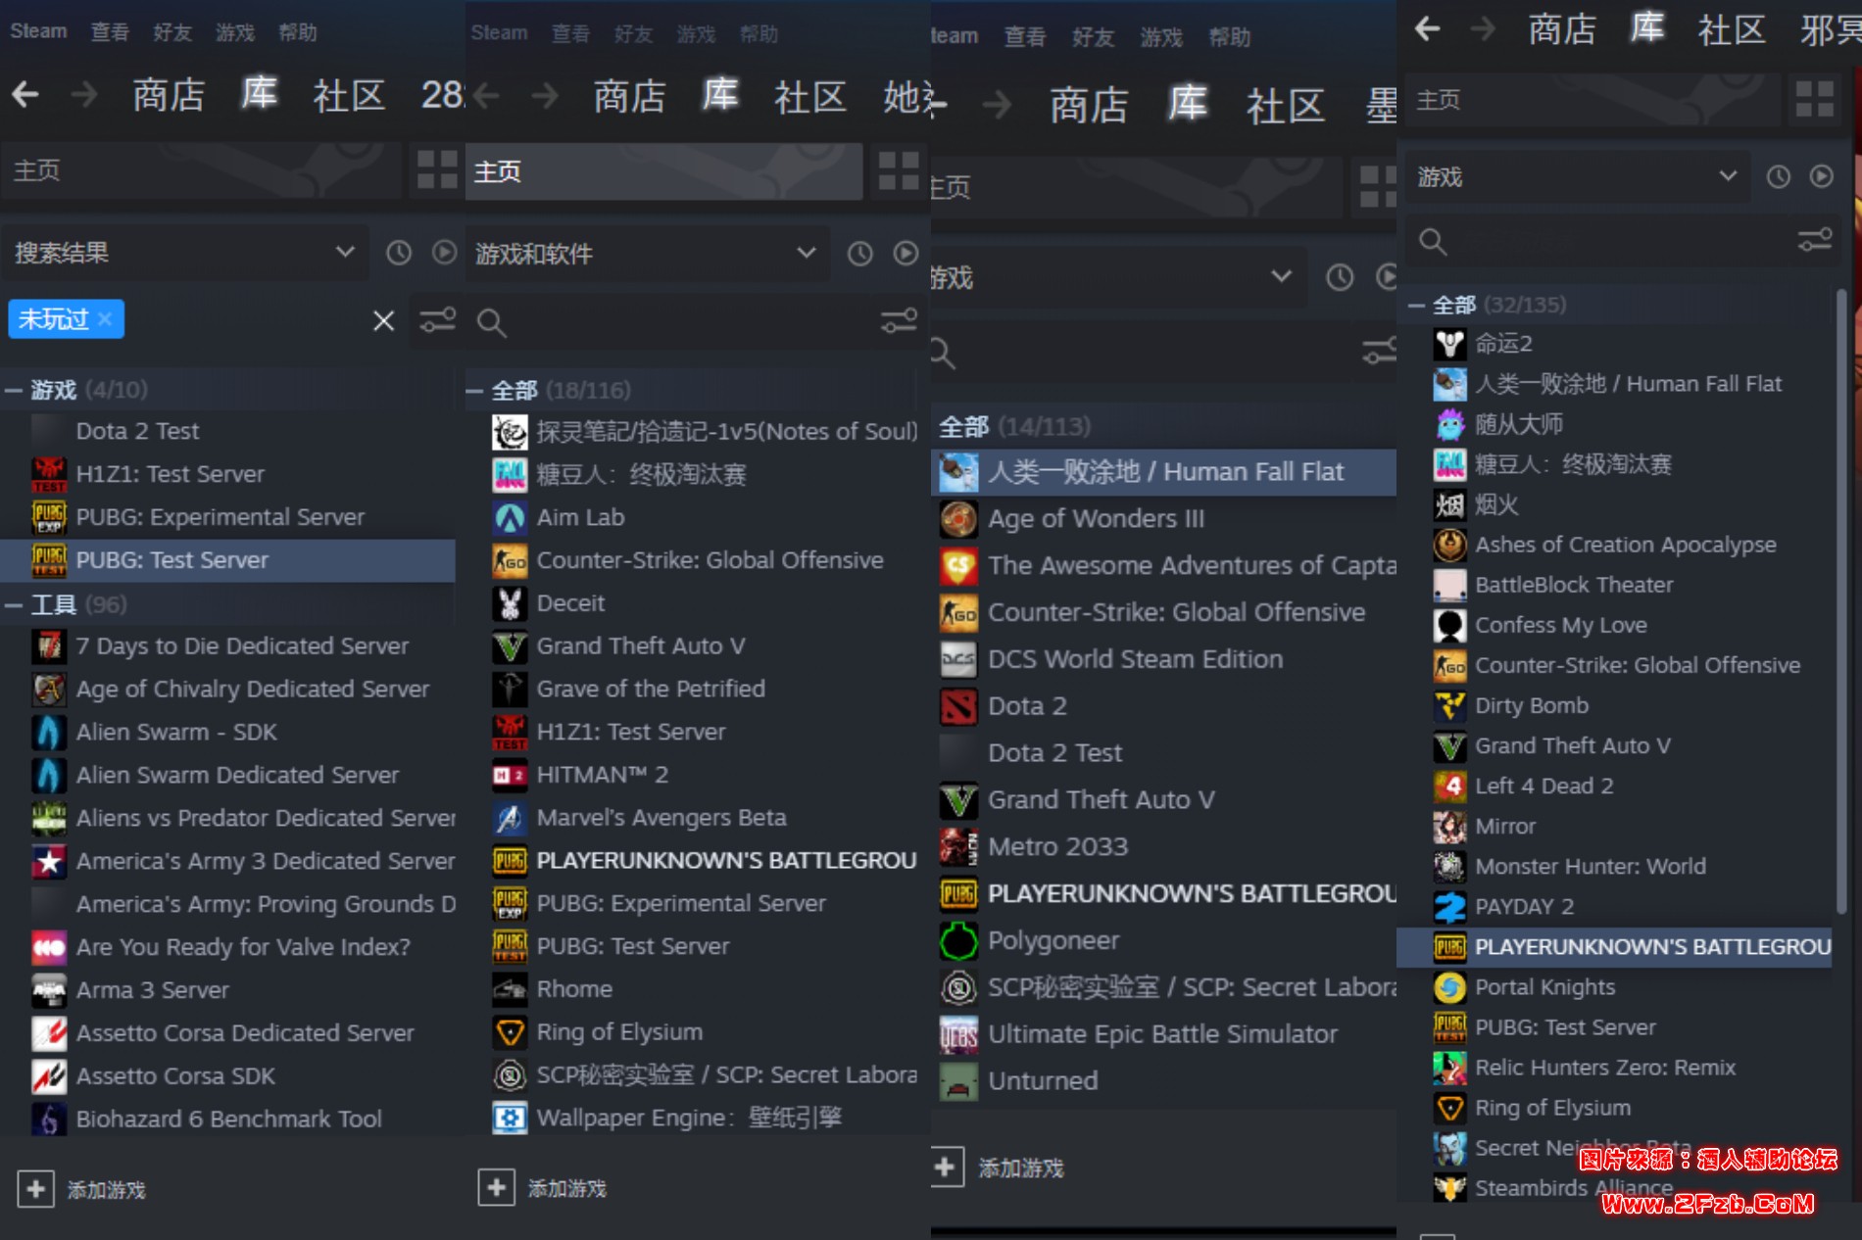This screenshot has width=1862, height=1240.
Task: Collapse the 工具 (96) section
Action: 14,605
